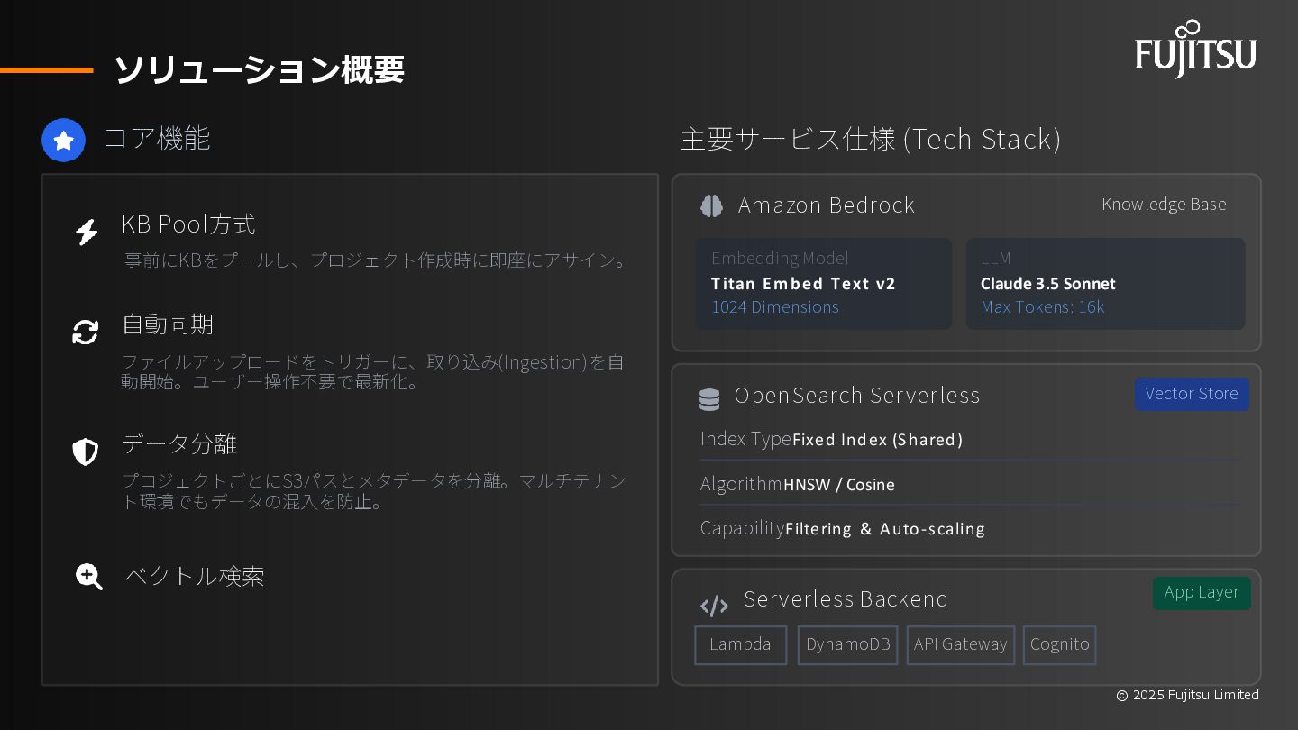Click the 主要サービス仕様 (Tech Stack) heading
The height and width of the screenshot is (730, 1298).
point(870,139)
